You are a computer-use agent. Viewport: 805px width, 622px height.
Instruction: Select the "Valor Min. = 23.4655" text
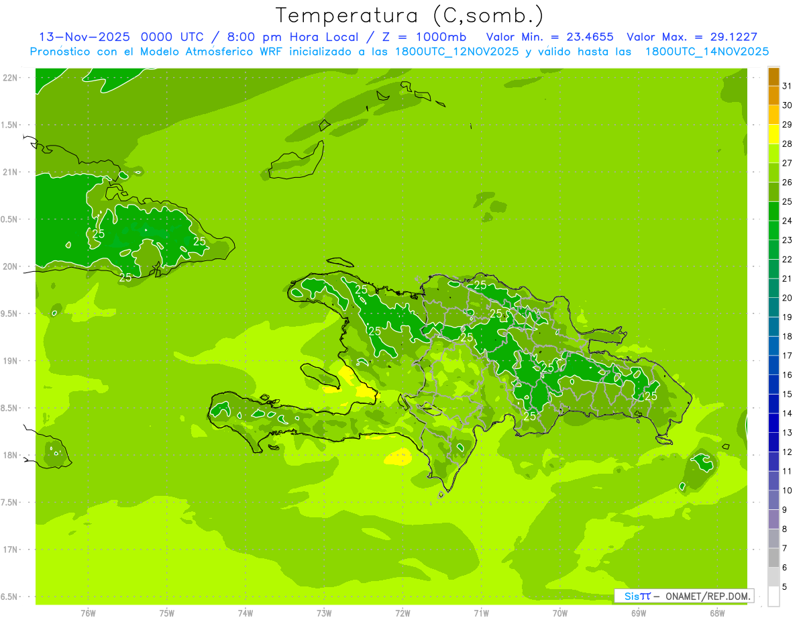coord(549,37)
